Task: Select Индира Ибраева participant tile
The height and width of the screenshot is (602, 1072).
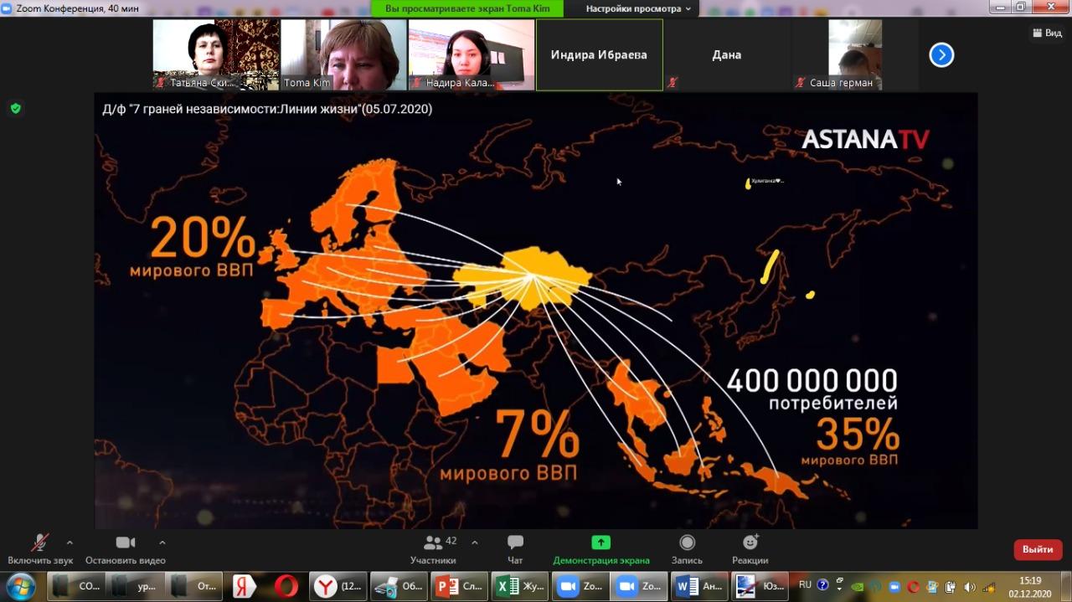Action: point(599,54)
